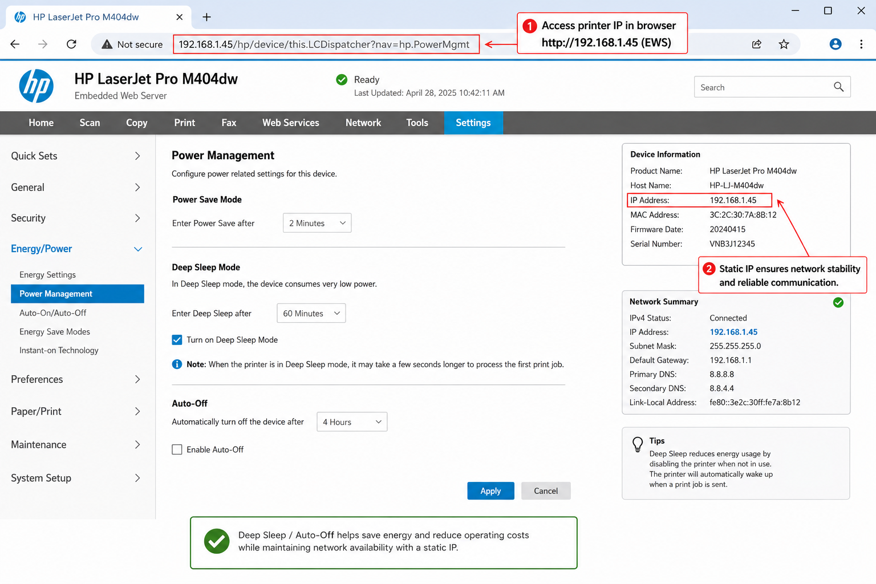876x584 pixels.
Task: Click the HP favicon on the browser tab
Action: (x=20, y=17)
